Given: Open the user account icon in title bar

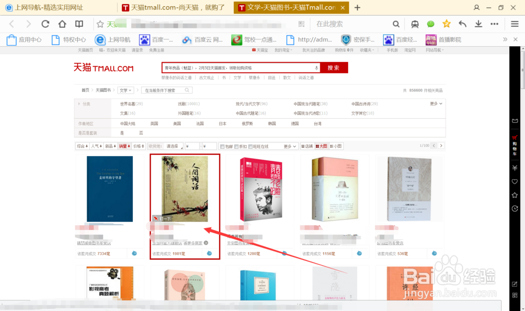Looking at the screenshot, I should (477, 7).
